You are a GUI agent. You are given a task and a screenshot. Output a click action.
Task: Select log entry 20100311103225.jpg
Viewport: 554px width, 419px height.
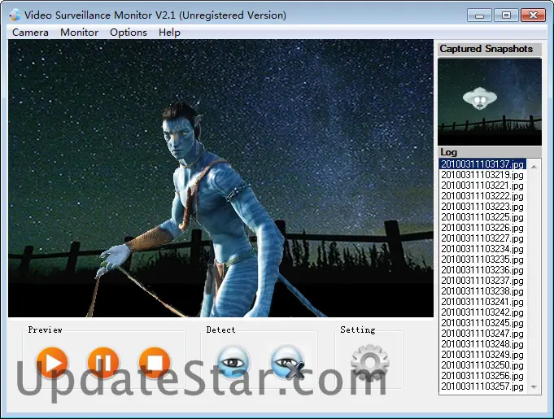pos(482,217)
